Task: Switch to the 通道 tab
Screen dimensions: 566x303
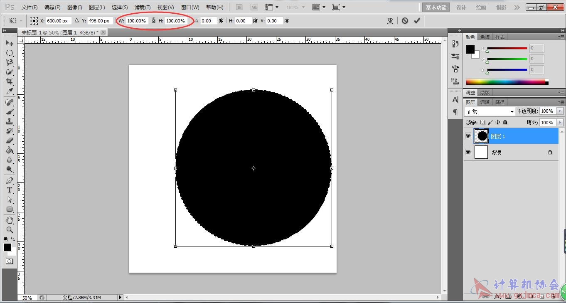Action: pos(485,102)
